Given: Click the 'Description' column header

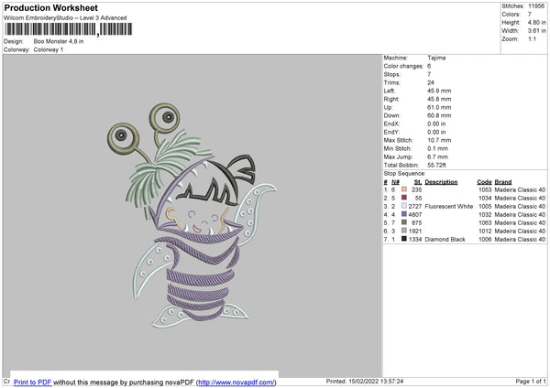Looking at the screenshot, I should (441, 182).
